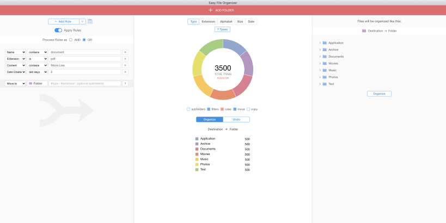Screen dimensions: 446x223
Task: Select the AND radio button
Action: (71, 40)
